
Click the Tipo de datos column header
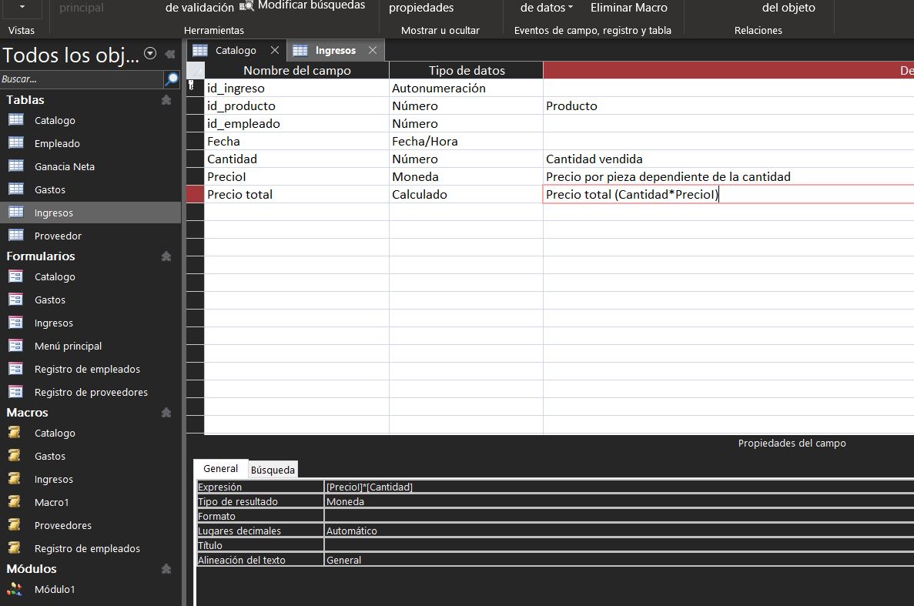467,70
